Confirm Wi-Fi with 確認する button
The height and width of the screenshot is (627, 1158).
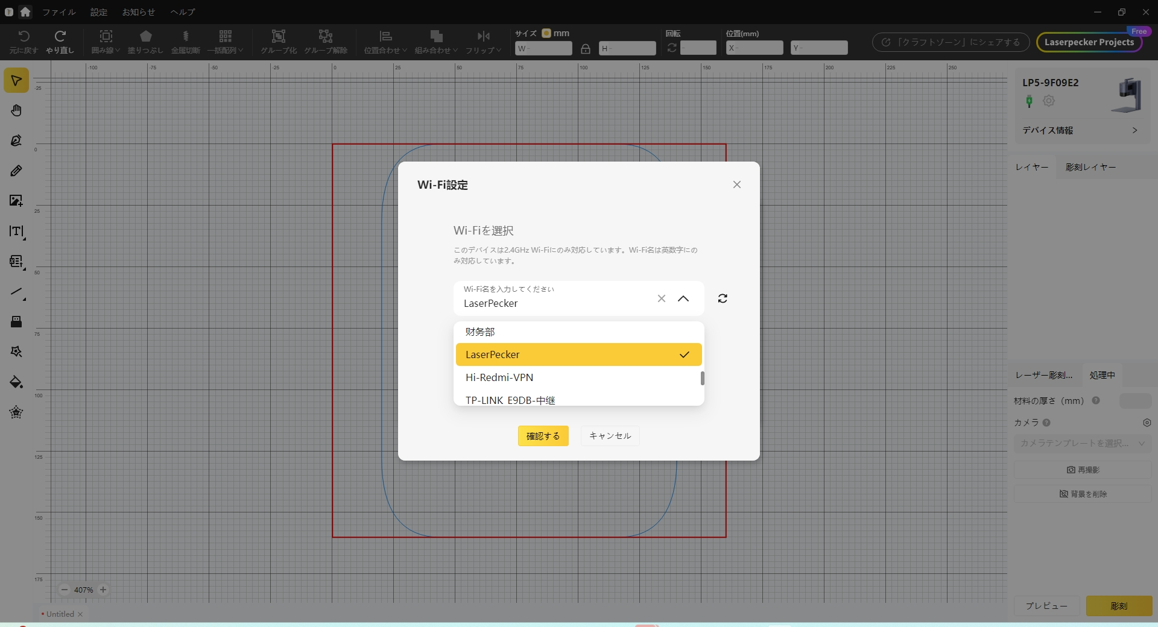click(543, 436)
